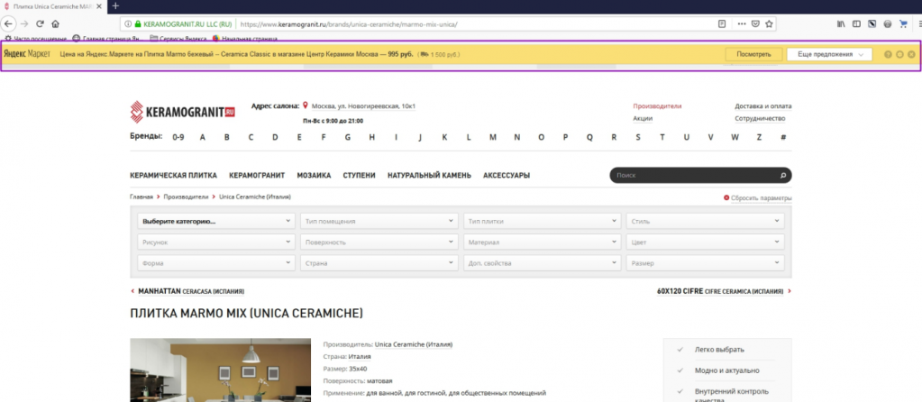Open the КЕРАМОГРАНИТ menu item
The height and width of the screenshot is (402, 922).
(x=257, y=175)
